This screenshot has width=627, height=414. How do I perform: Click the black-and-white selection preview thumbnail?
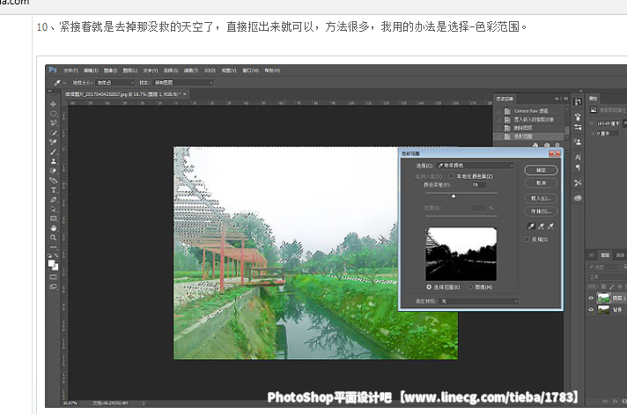click(461, 254)
